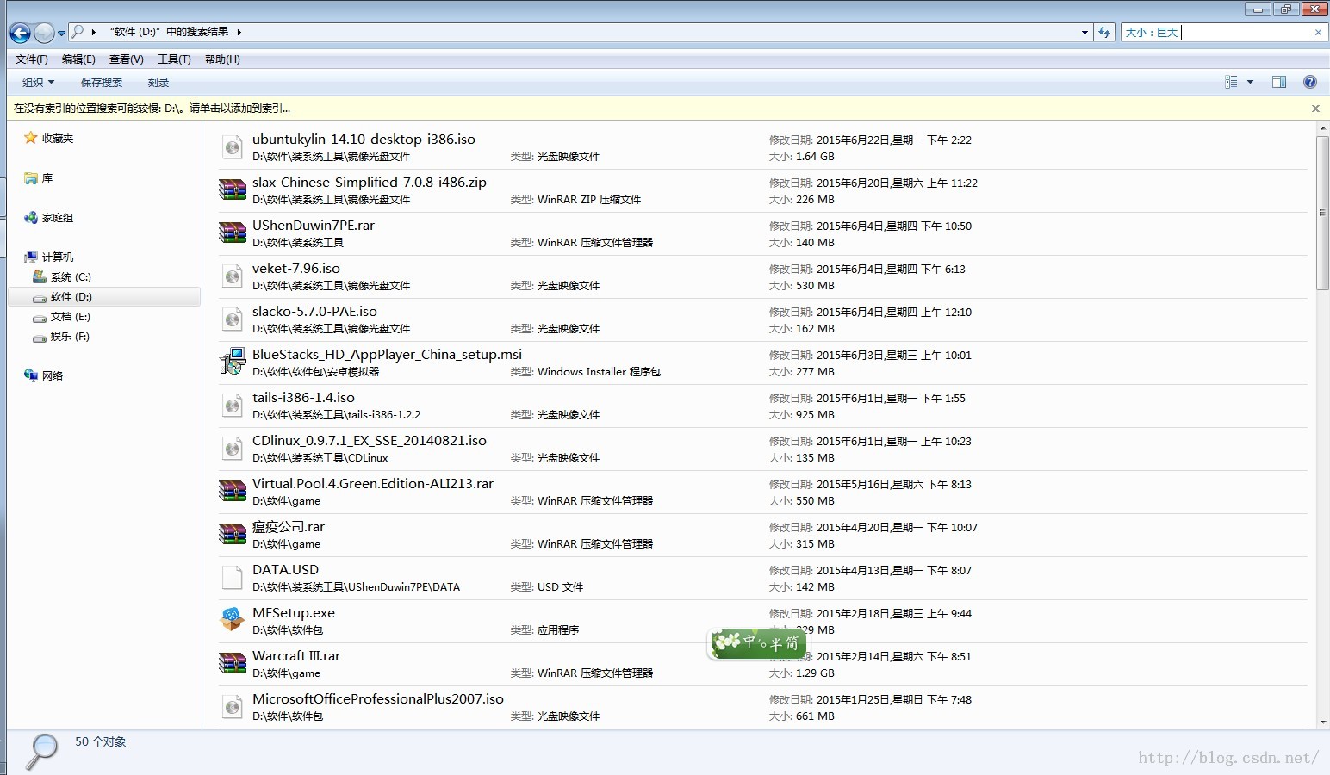The image size is (1330, 775).
Task: Open the more view options arrow
Action: pos(1250,82)
